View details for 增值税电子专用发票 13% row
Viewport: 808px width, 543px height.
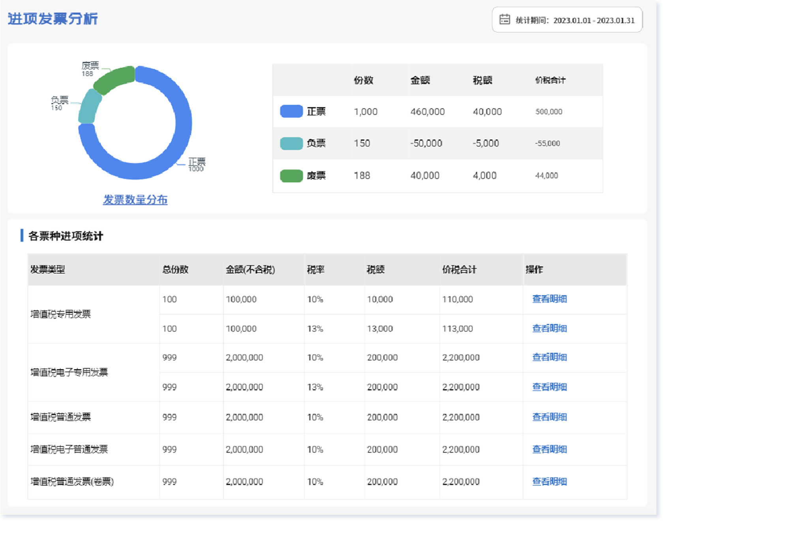coord(549,387)
